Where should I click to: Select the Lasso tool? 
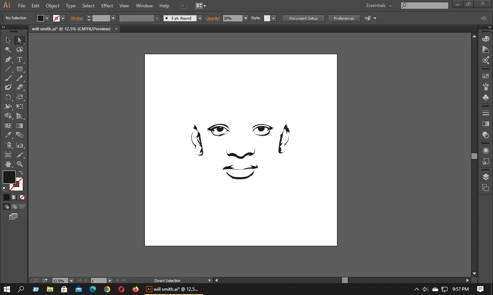(20, 50)
